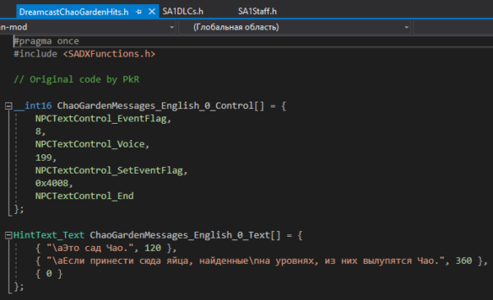Collapse the ChaoGardenMessages_English_0_Control array block
The image size is (493, 300).
pos(9,106)
